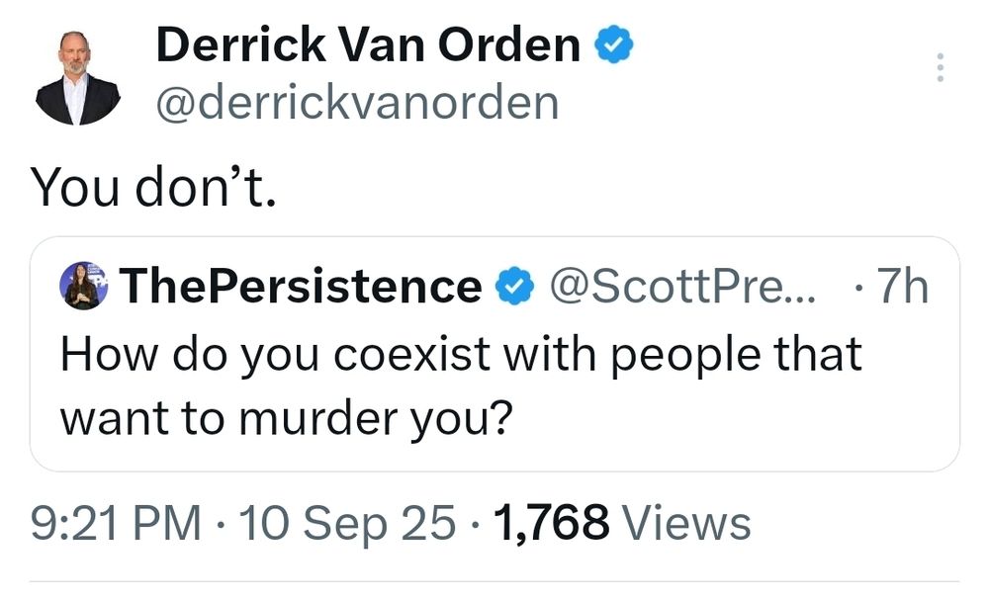Click the "want to murder you?" line
The width and height of the screenshot is (989, 600).
286,418
